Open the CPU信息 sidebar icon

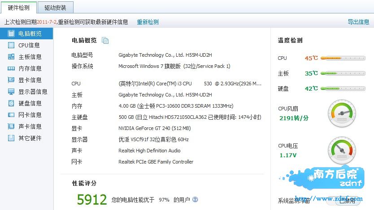coord(11,45)
